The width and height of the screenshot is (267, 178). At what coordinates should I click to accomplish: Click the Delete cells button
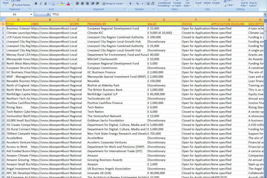pos(207,4)
